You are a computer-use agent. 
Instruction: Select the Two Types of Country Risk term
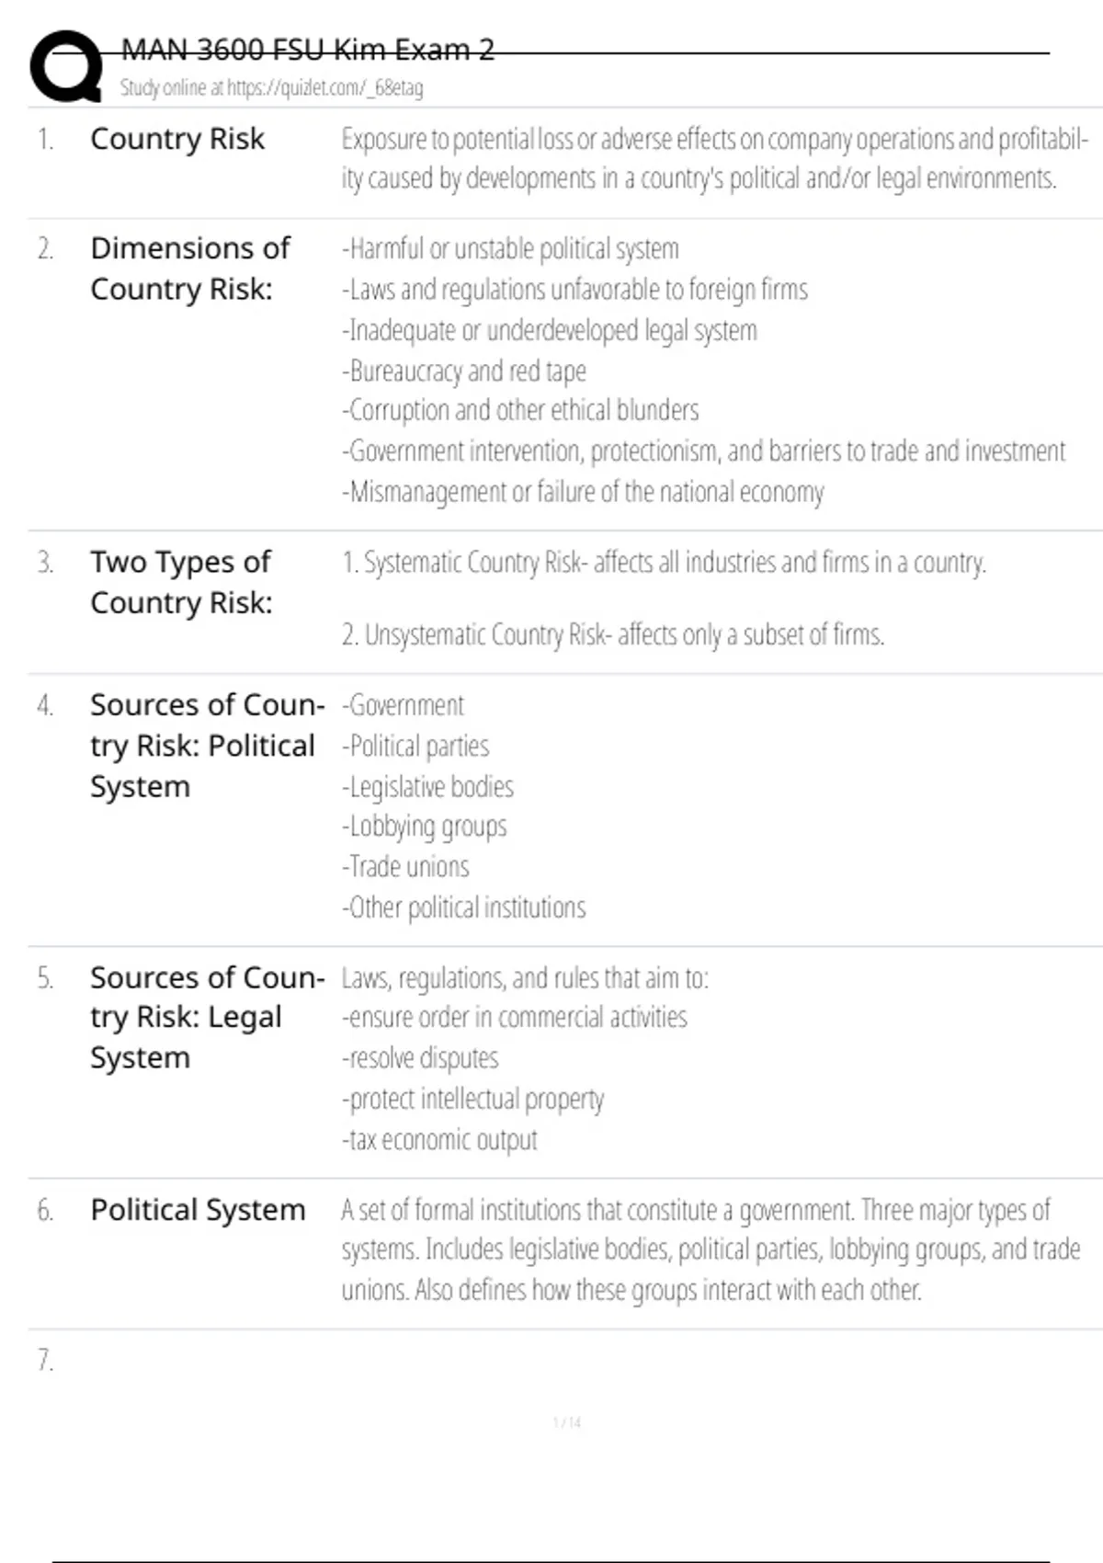181,582
